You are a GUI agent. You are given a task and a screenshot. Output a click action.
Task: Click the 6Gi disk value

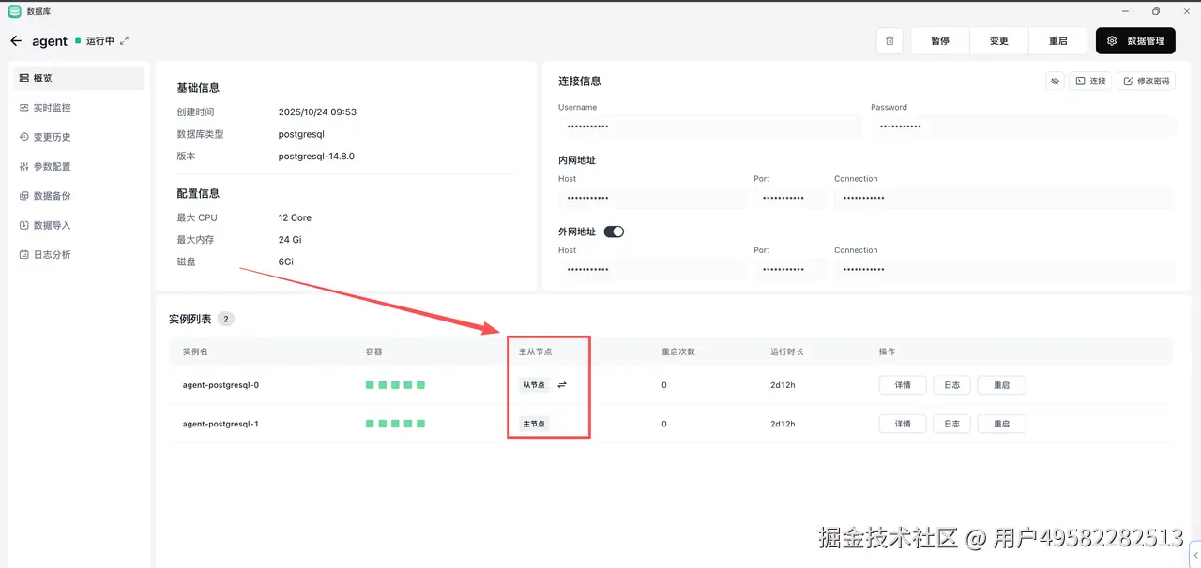pyautogui.click(x=286, y=262)
